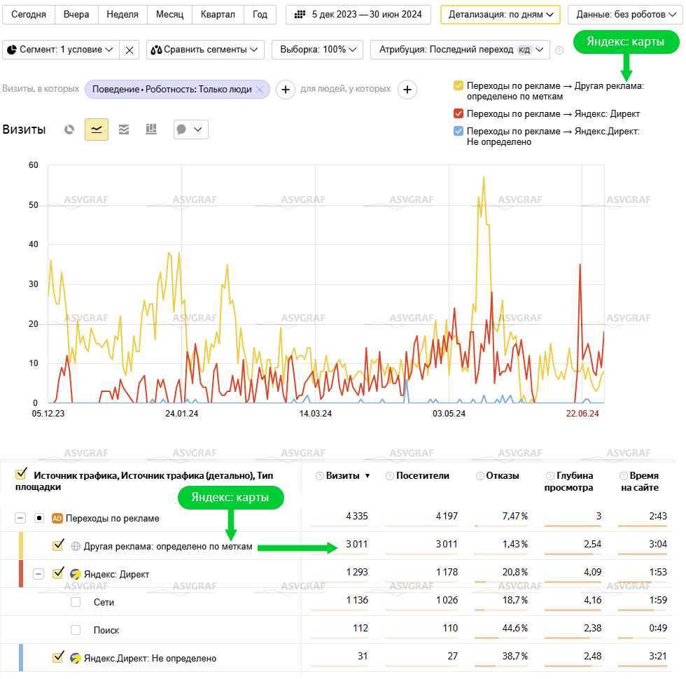Collapse the Переходы по рекламе group
The width and height of the screenshot is (686, 679).
coord(20,519)
